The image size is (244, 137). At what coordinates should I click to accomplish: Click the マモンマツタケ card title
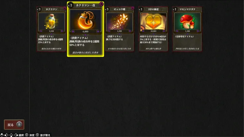tap(187, 9)
